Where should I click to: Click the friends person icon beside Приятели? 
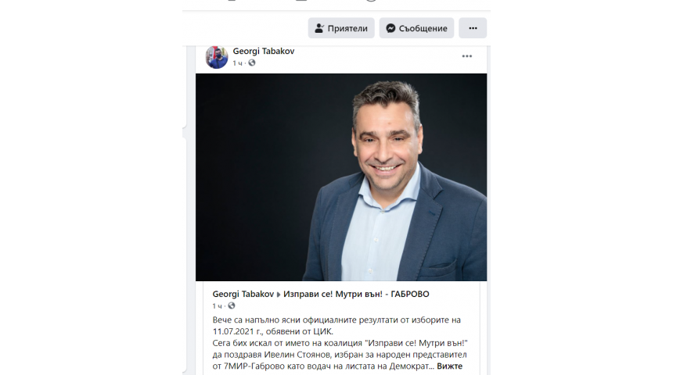[x=319, y=28]
